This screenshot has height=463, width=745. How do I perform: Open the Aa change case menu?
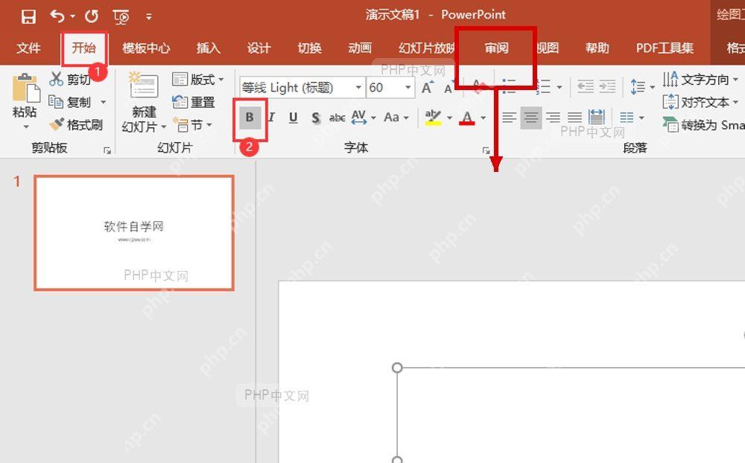click(396, 118)
